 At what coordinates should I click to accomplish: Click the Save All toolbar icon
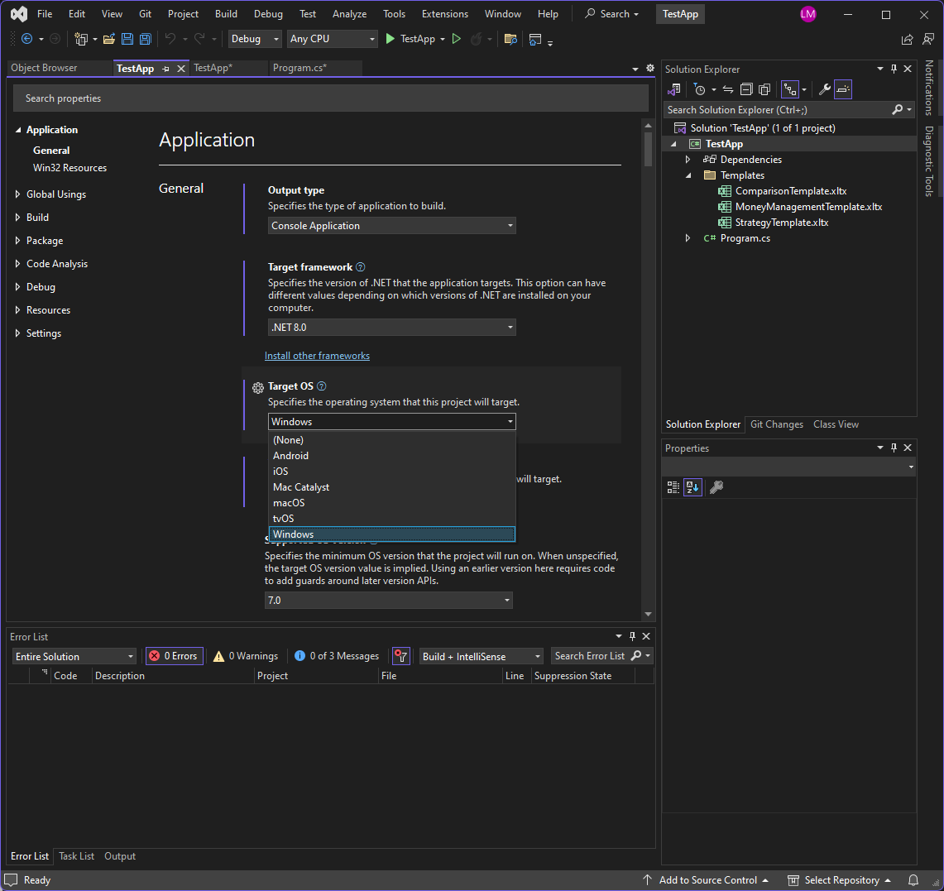(145, 39)
